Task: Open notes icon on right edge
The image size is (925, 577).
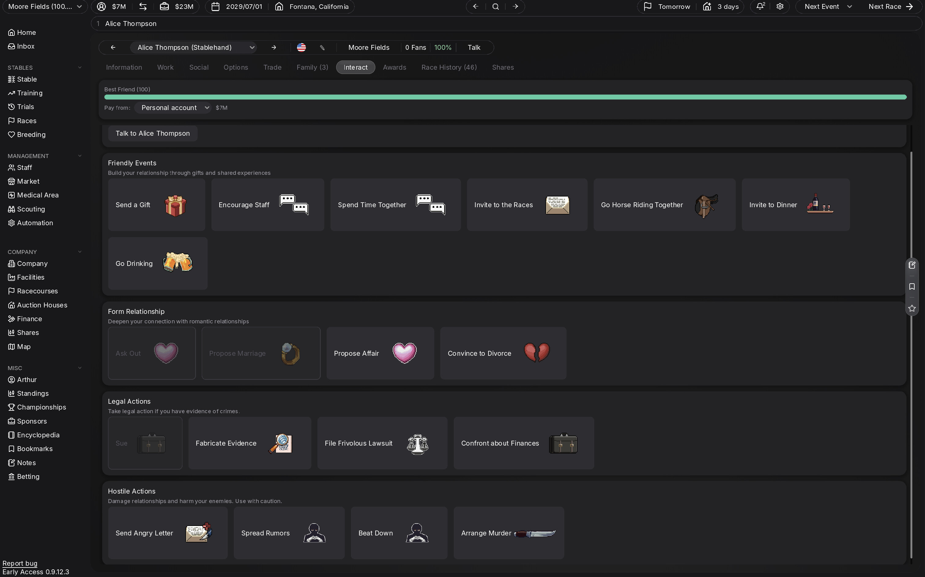Action: click(x=912, y=265)
